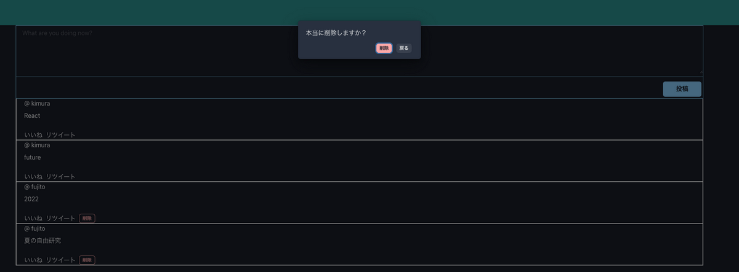Click the 投稿 post button
This screenshot has height=272, width=739.
pos(682,89)
